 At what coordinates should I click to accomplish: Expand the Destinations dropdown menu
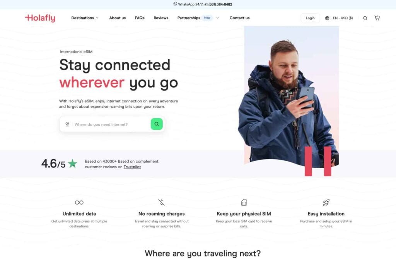tap(85, 18)
